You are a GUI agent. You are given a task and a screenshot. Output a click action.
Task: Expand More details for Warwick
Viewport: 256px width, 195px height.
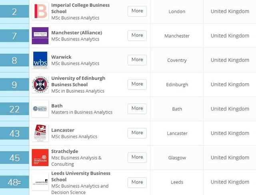pos(137,60)
